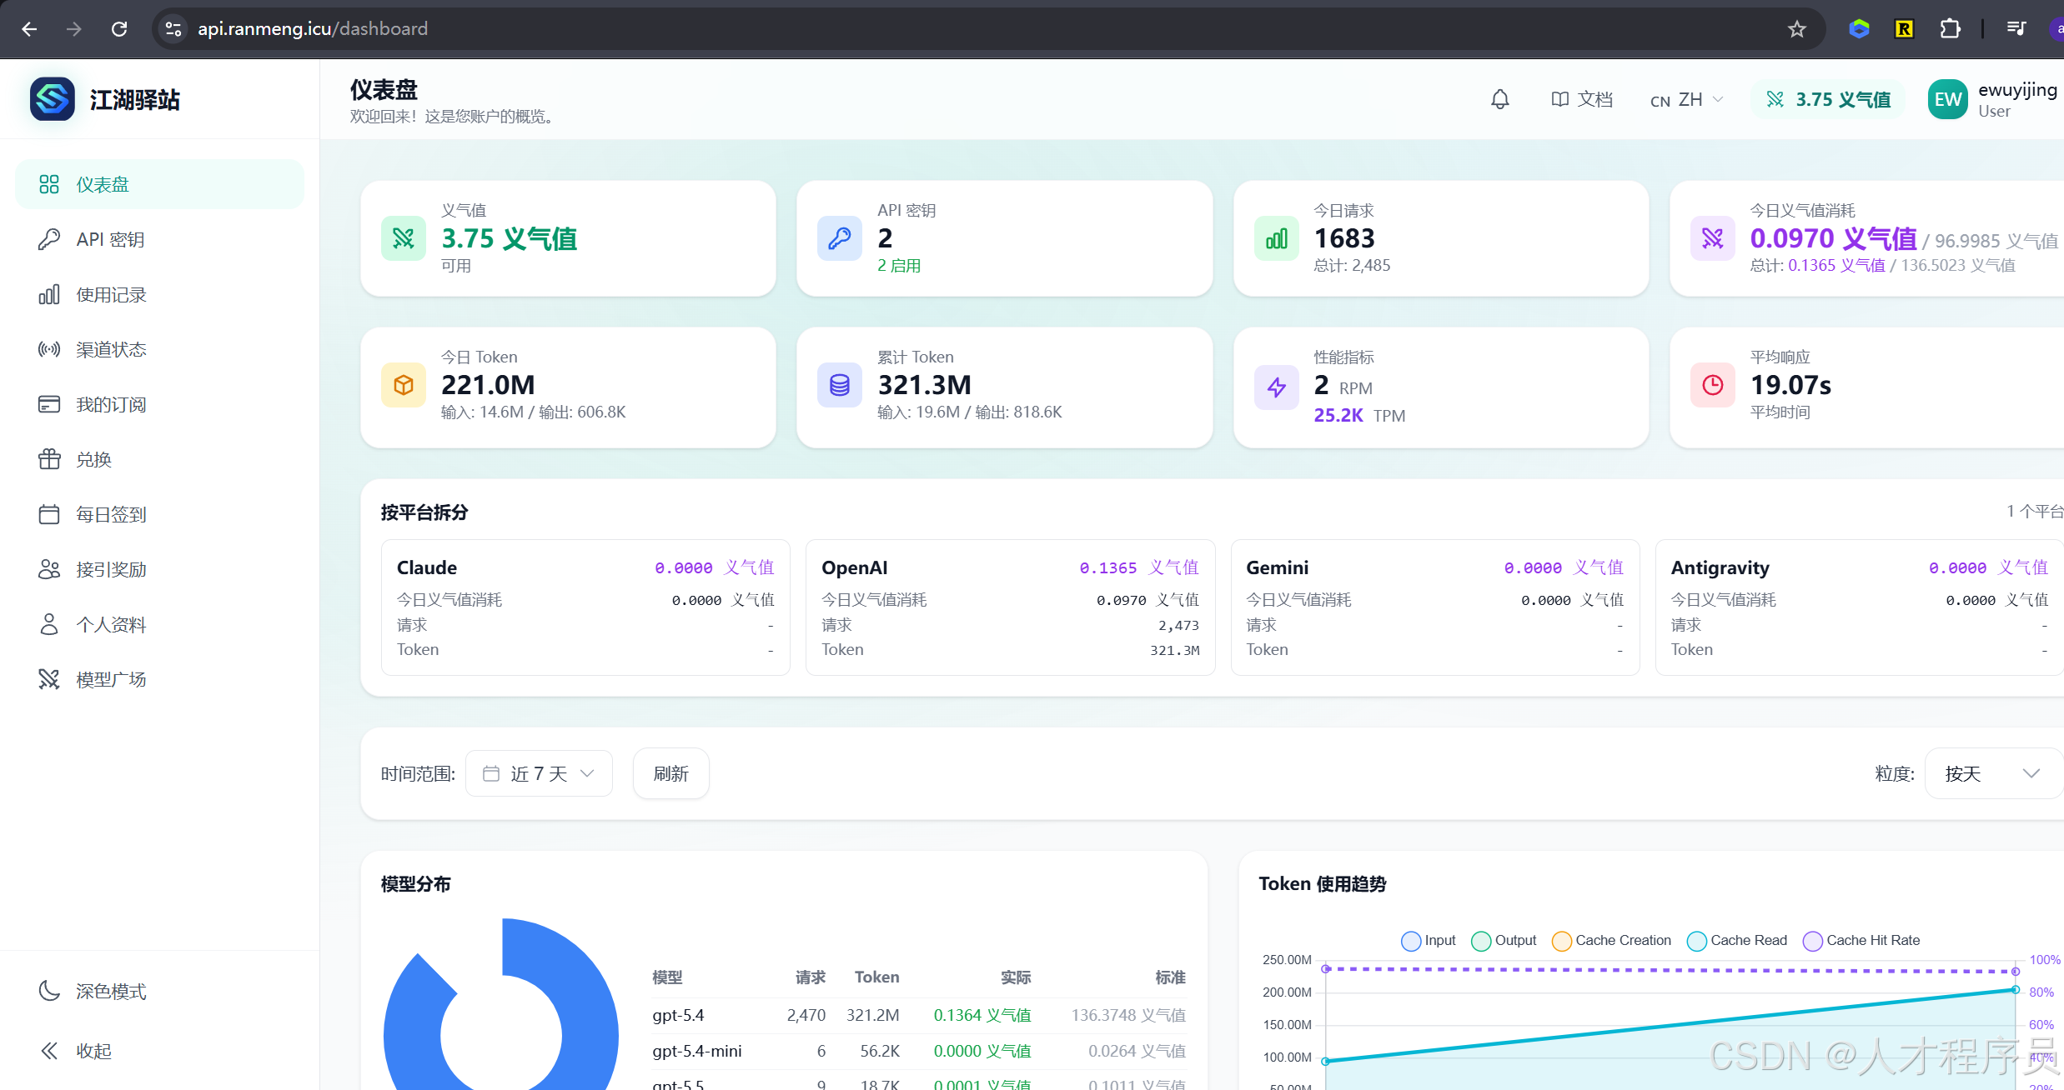Screen dimensions: 2064x1090
Task: Open 仪表盘 in the sidebar
Action: pos(160,184)
